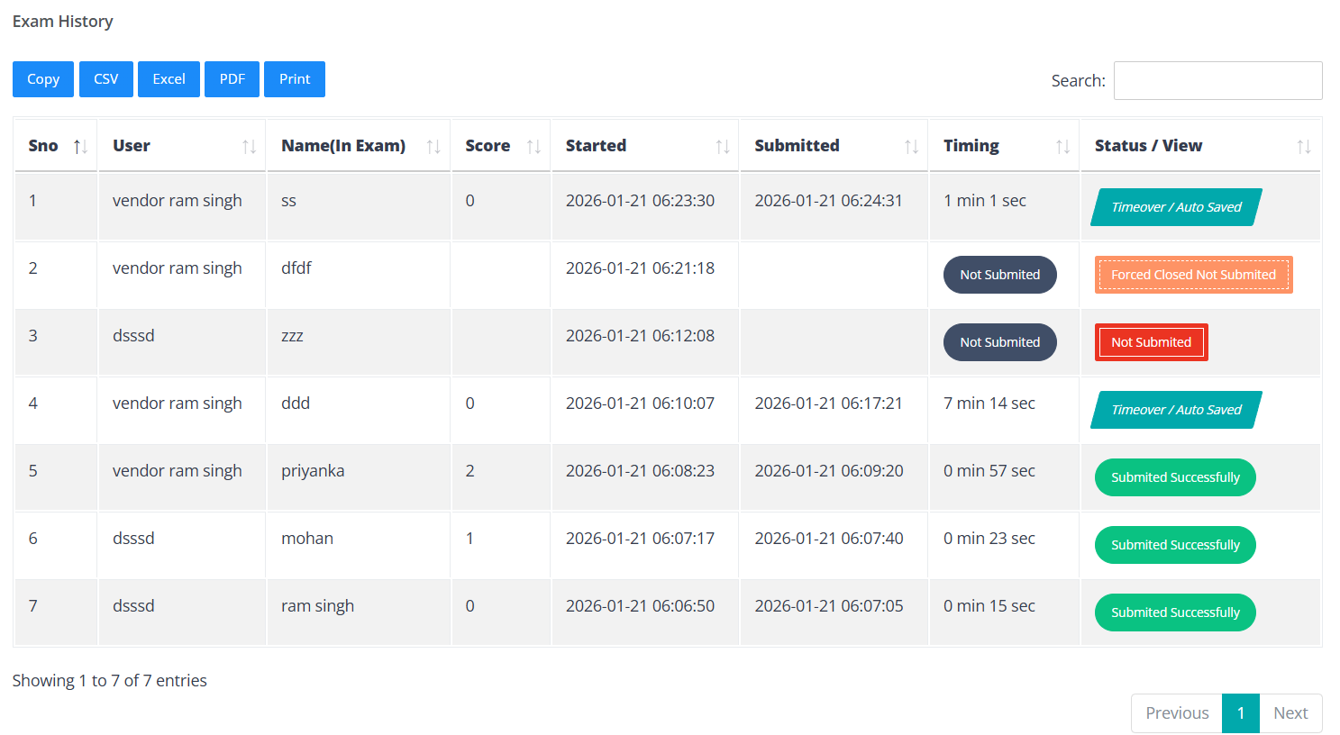
Task: Open Forced Closed Not Submited status for dfdf
Action: click(x=1193, y=275)
